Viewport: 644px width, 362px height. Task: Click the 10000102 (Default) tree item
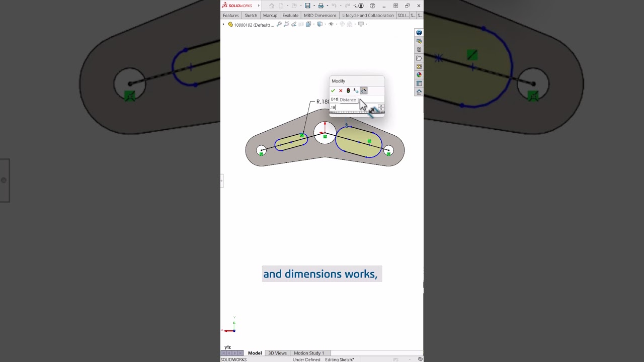point(251,25)
